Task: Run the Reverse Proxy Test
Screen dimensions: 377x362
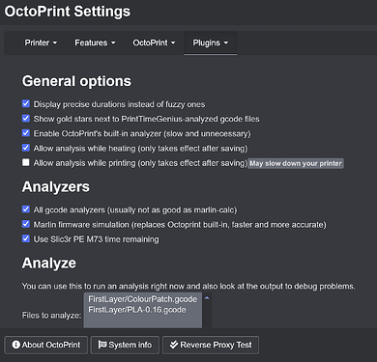Action: 211,345
